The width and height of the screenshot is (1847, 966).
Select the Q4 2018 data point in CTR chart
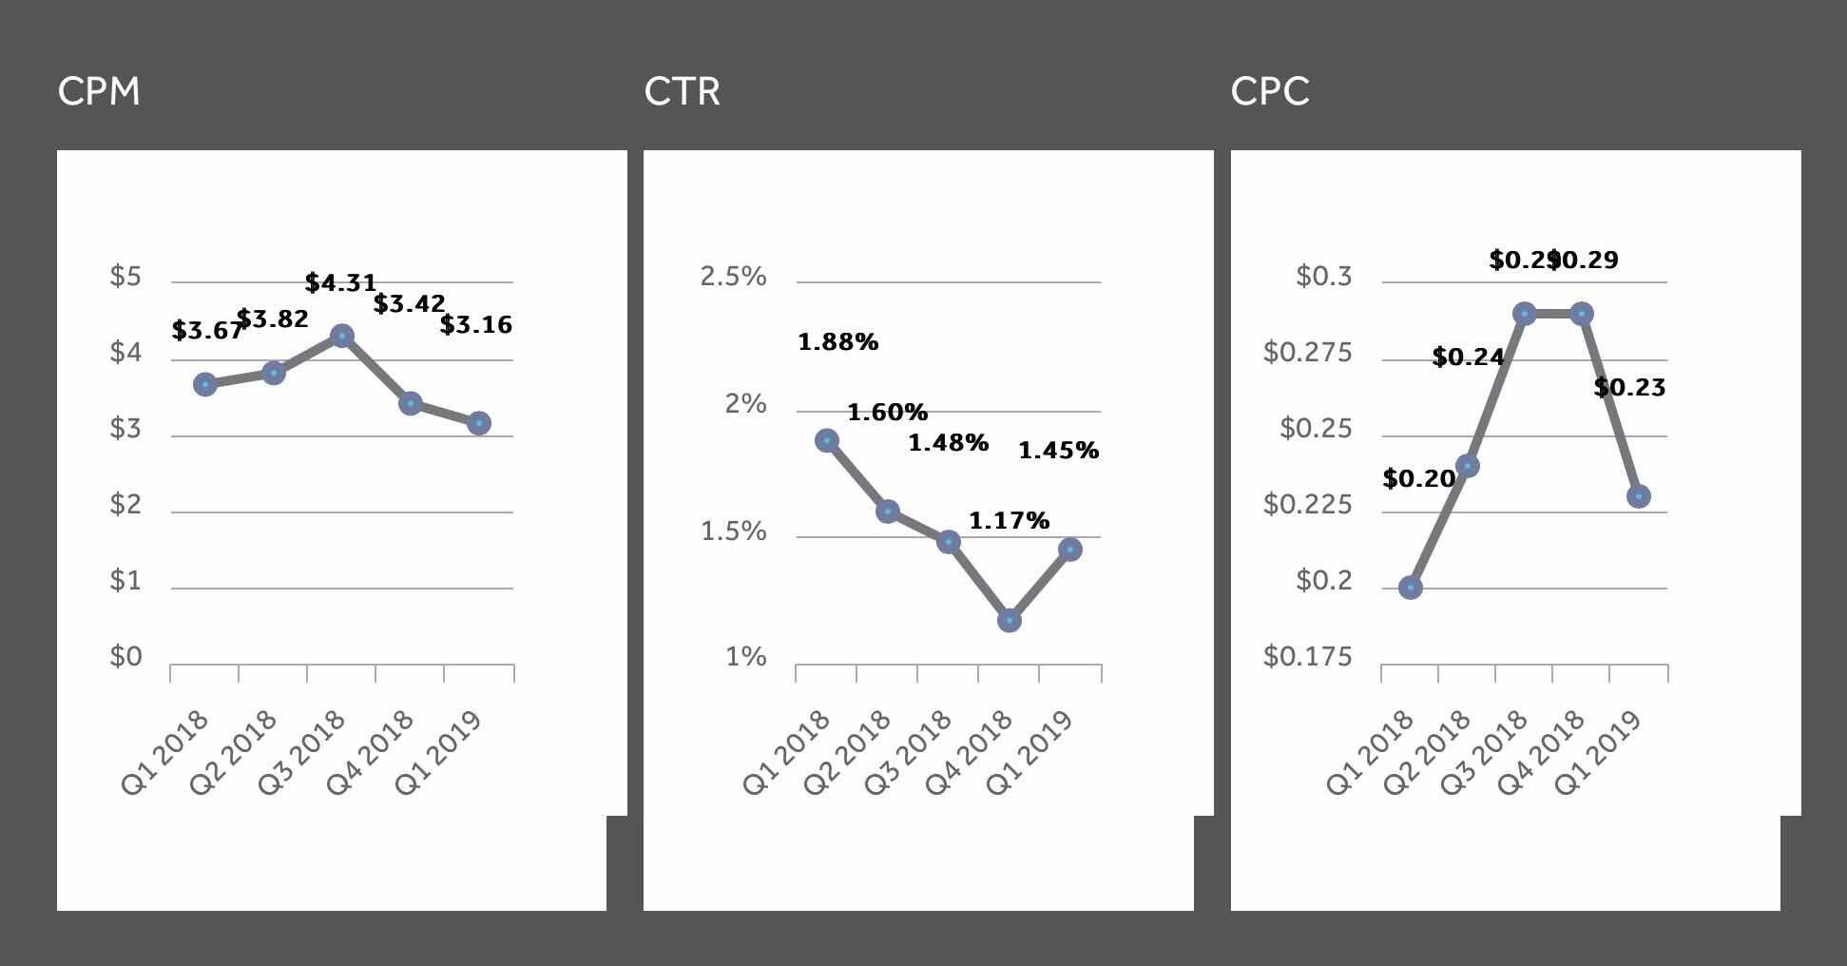[x=1010, y=621]
